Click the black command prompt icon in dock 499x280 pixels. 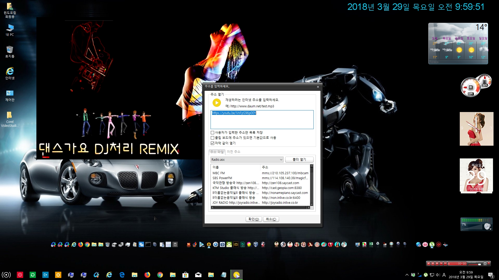click(148, 244)
